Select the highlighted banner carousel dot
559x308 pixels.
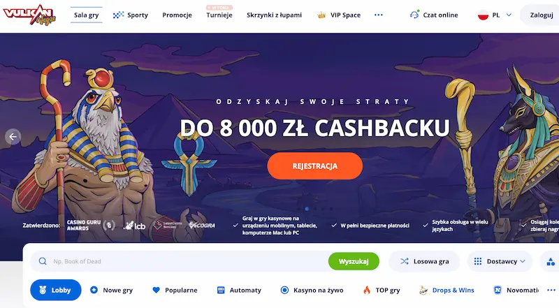click(307, 209)
